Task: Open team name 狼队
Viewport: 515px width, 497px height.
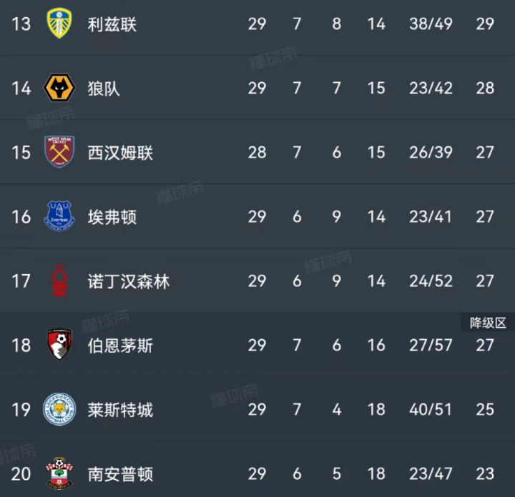Action: (x=104, y=89)
